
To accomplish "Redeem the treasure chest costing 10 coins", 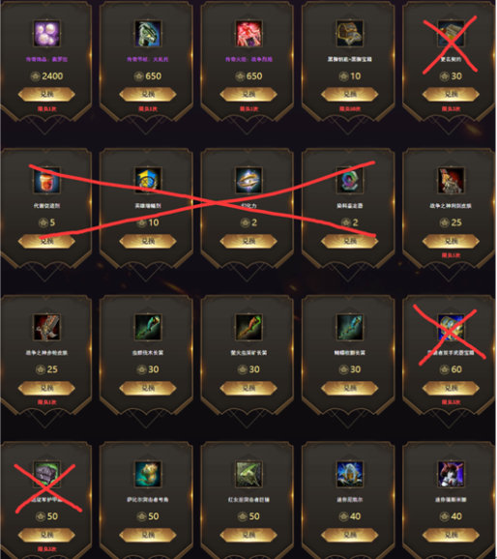I will [x=350, y=95].
